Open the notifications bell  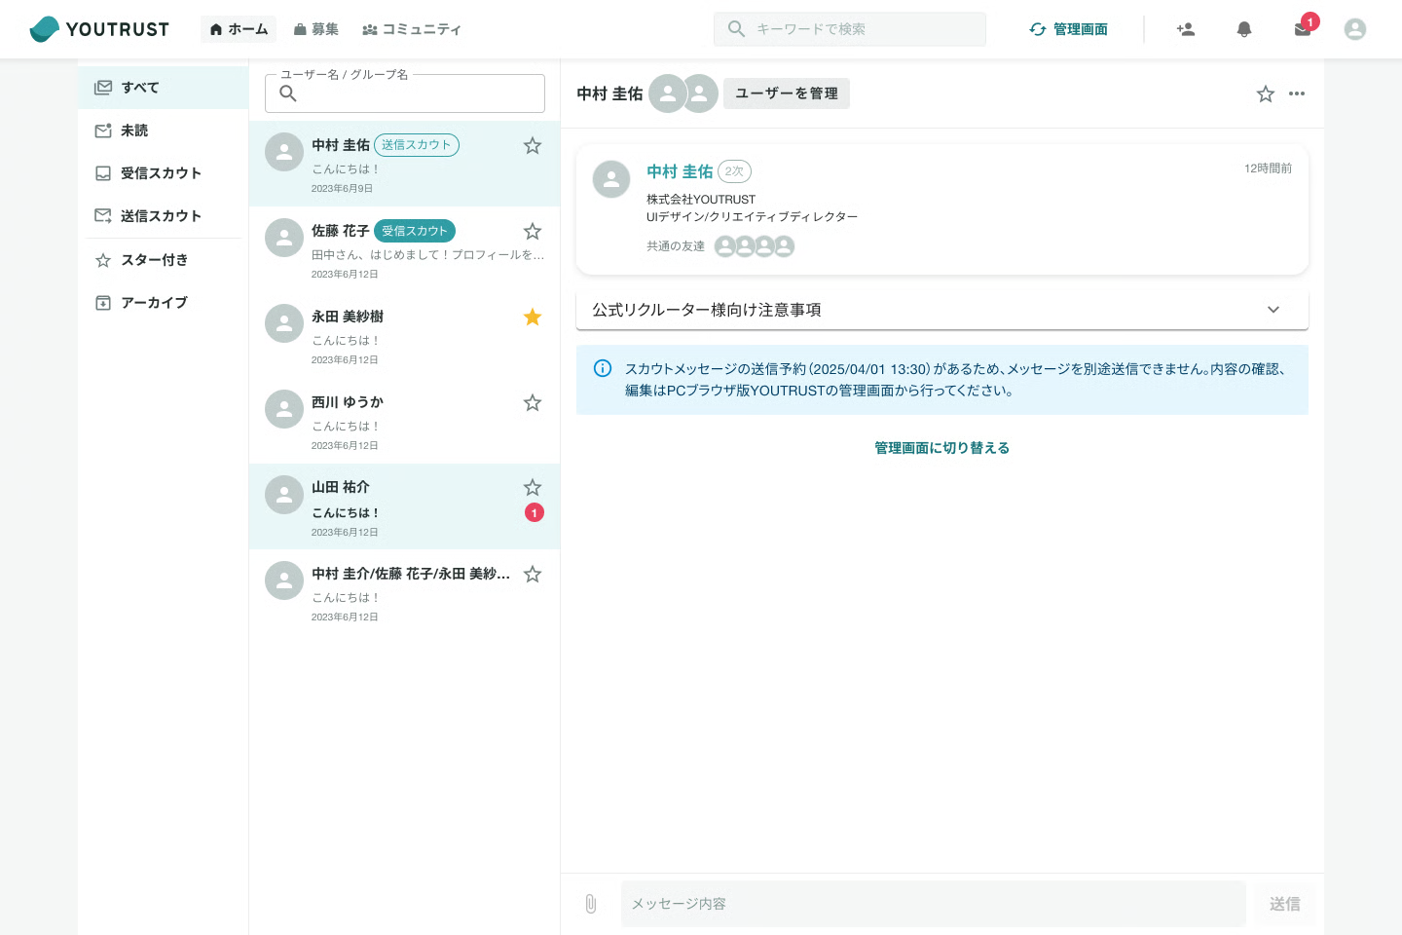pyautogui.click(x=1243, y=29)
